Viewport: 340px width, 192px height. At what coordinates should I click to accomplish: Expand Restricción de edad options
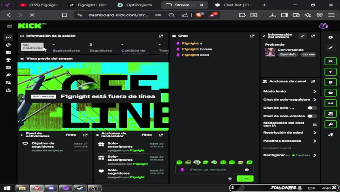315,133
